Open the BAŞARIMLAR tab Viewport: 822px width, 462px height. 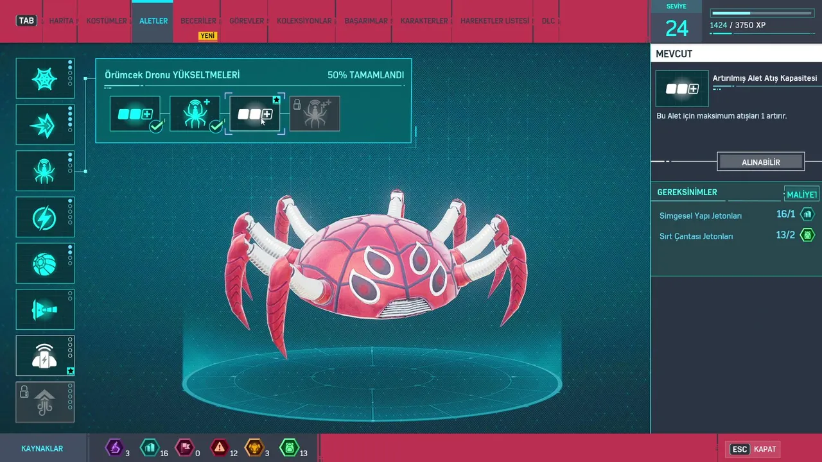(x=366, y=21)
